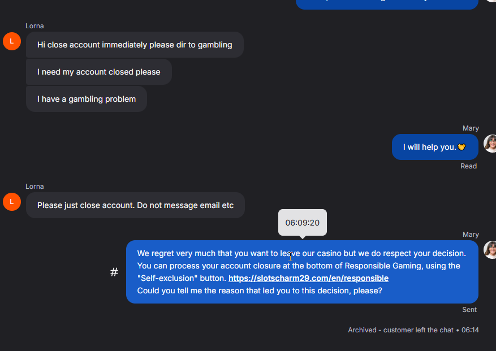Screen dimensions: 496x351
Task: Click the "We regret very much" message text
Action: pyautogui.click(x=301, y=253)
